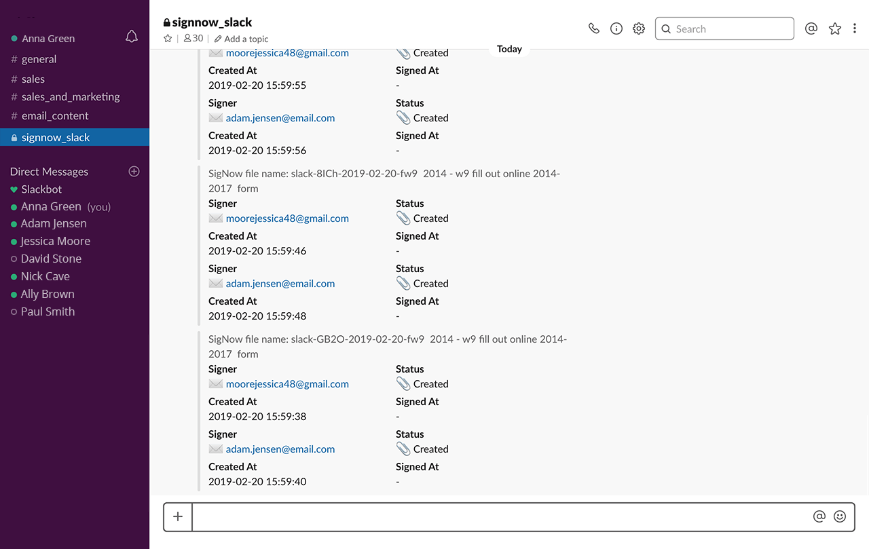The height and width of the screenshot is (549, 869).
Task: Click paperclip icon beside Created at 15:59:46
Action: point(403,218)
